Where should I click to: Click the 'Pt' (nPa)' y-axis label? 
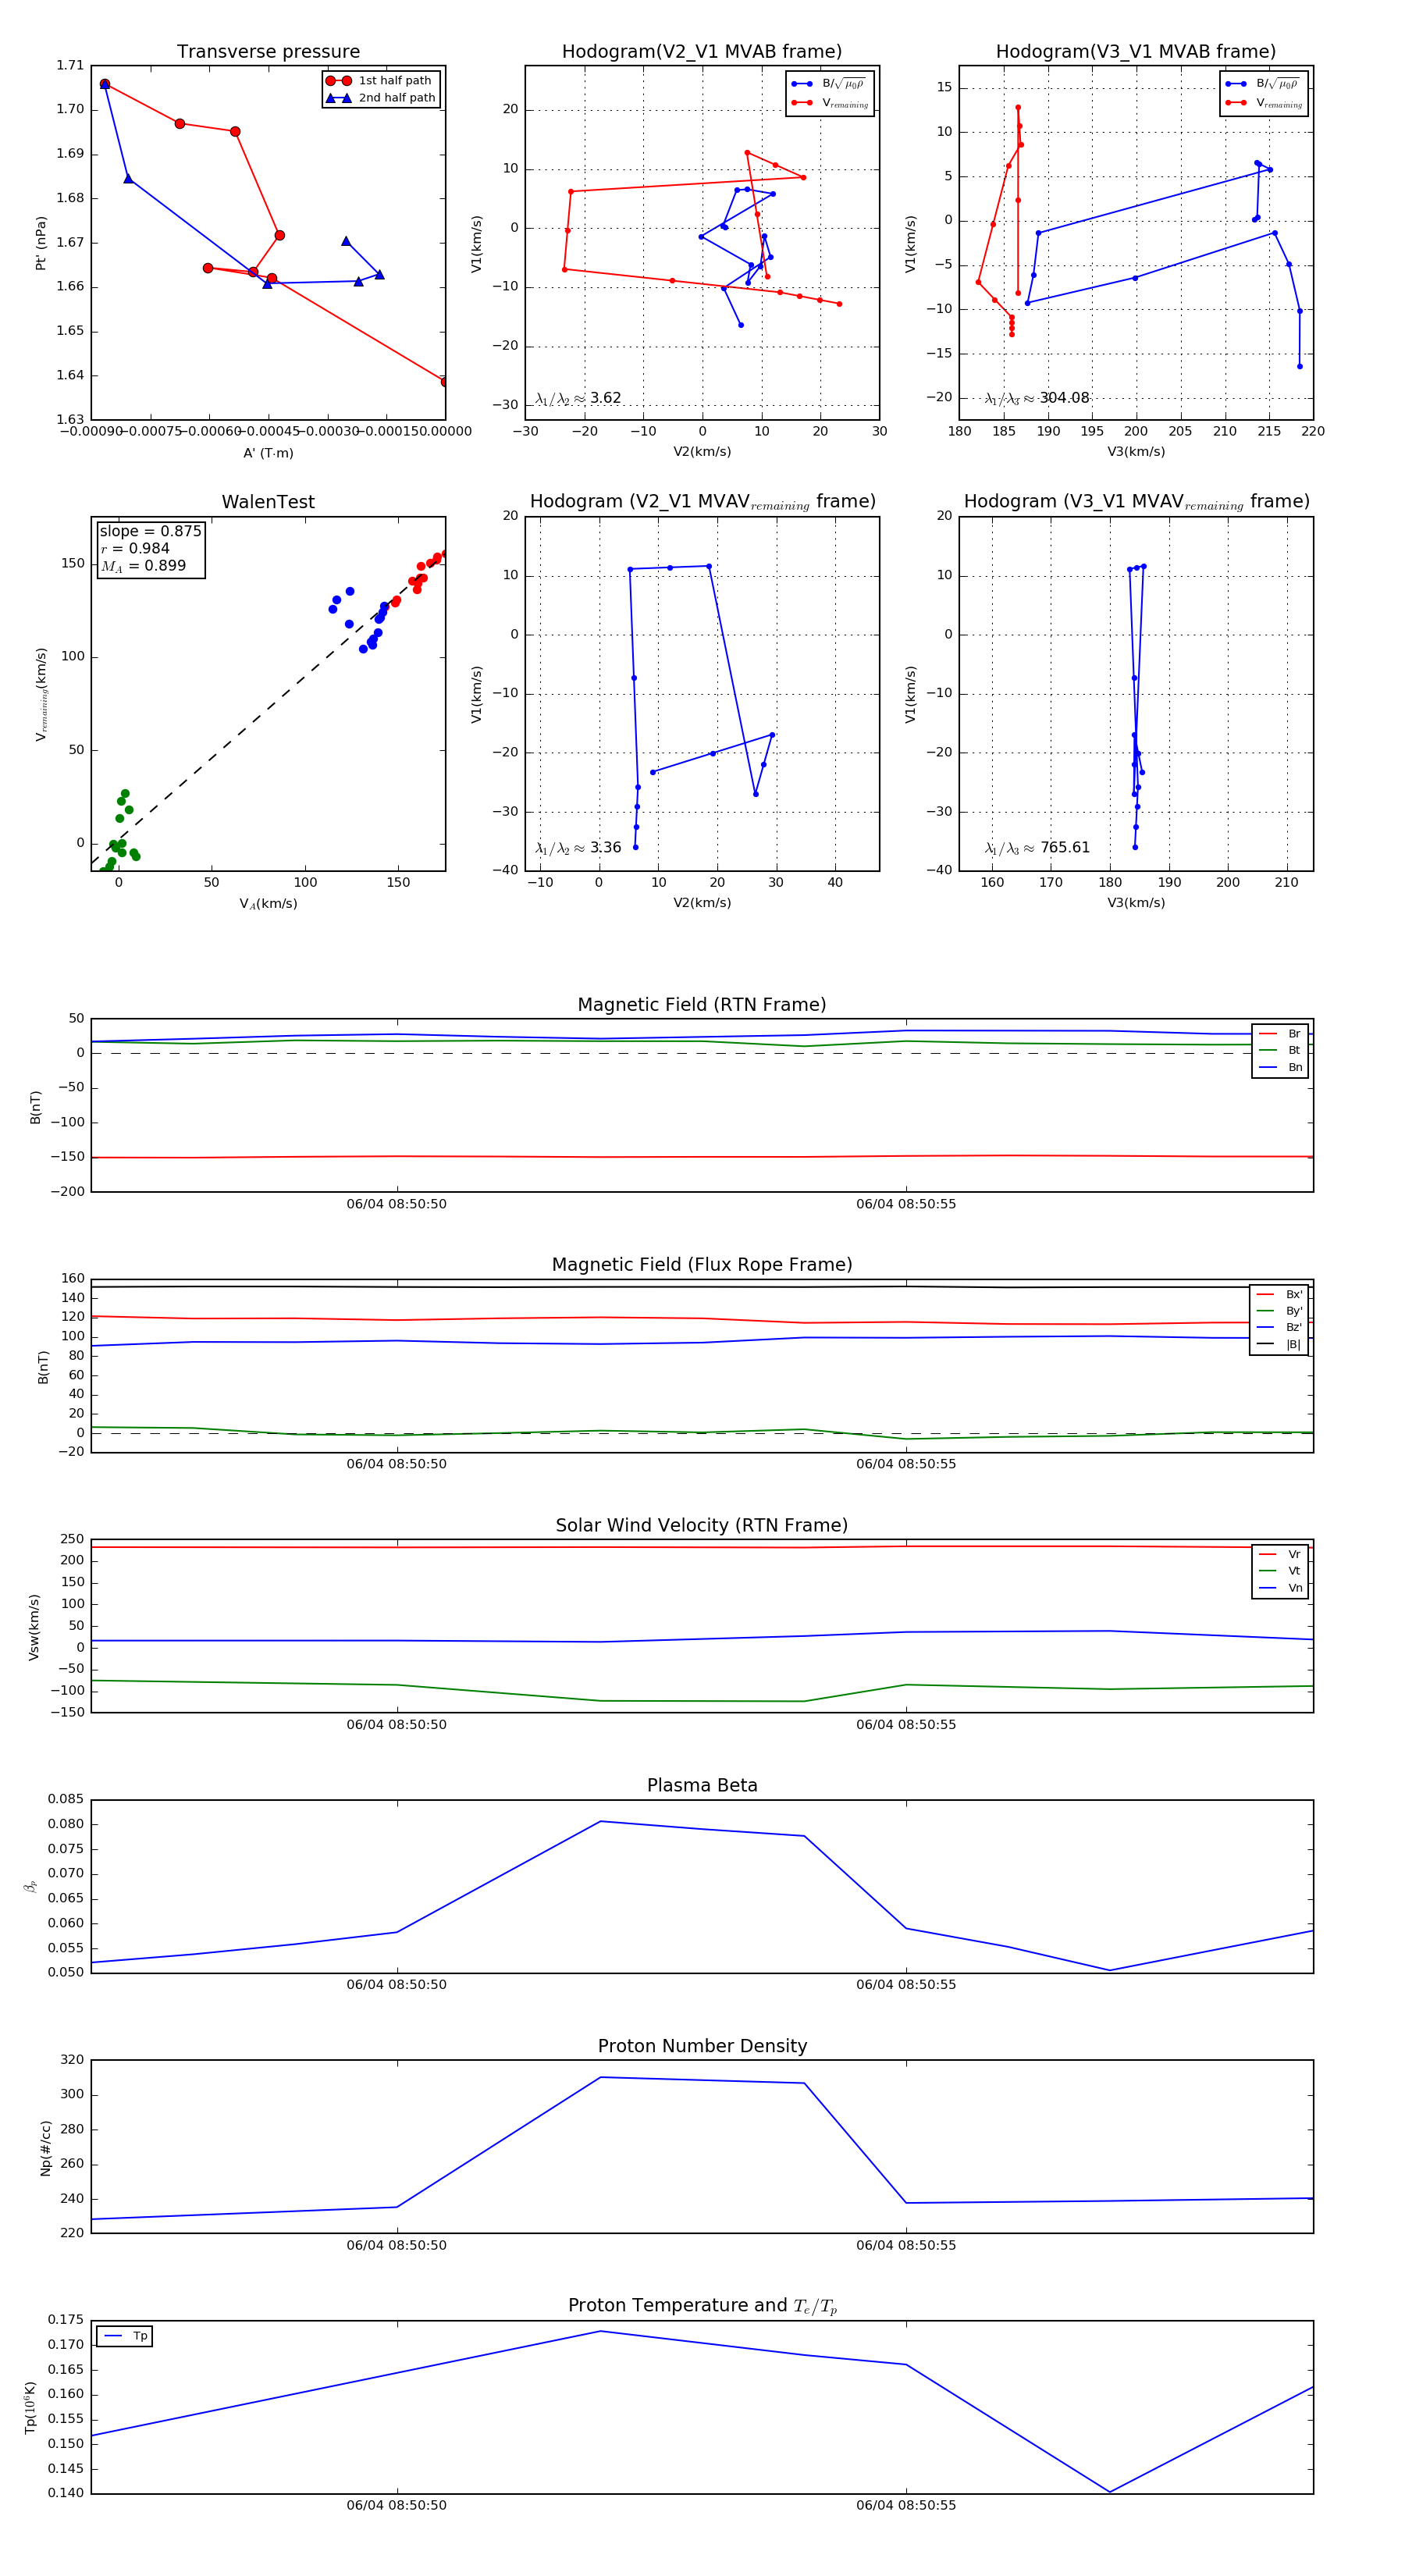pyautogui.click(x=41, y=243)
